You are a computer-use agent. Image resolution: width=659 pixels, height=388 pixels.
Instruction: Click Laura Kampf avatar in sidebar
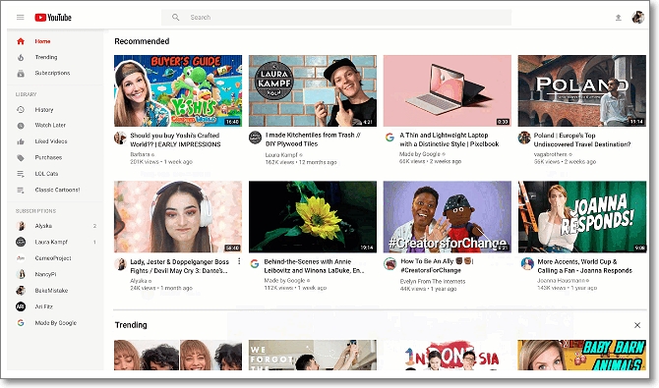point(21,242)
